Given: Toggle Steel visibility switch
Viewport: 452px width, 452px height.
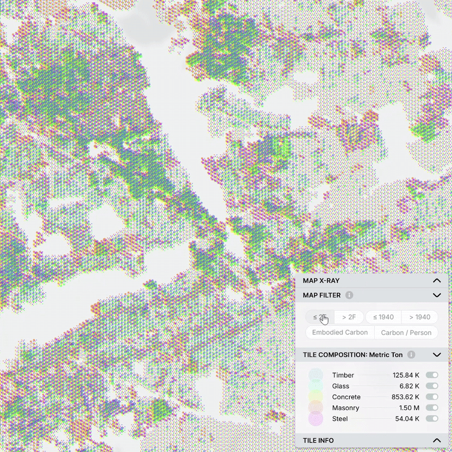Looking at the screenshot, I should pyautogui.click(x=432, y=419).
